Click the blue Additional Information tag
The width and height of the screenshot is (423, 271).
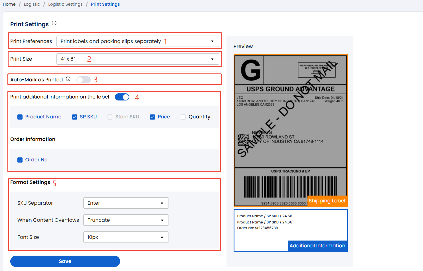317,246
